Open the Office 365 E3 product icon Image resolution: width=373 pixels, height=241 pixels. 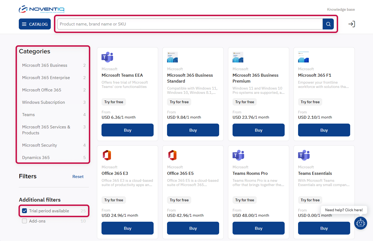coord(107,155)
